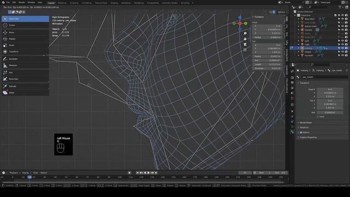Image resolution: width=350 pixels, height=197 pixels.
Task: Click the X axis of navigation gizmo
Action: coord(240,23)
